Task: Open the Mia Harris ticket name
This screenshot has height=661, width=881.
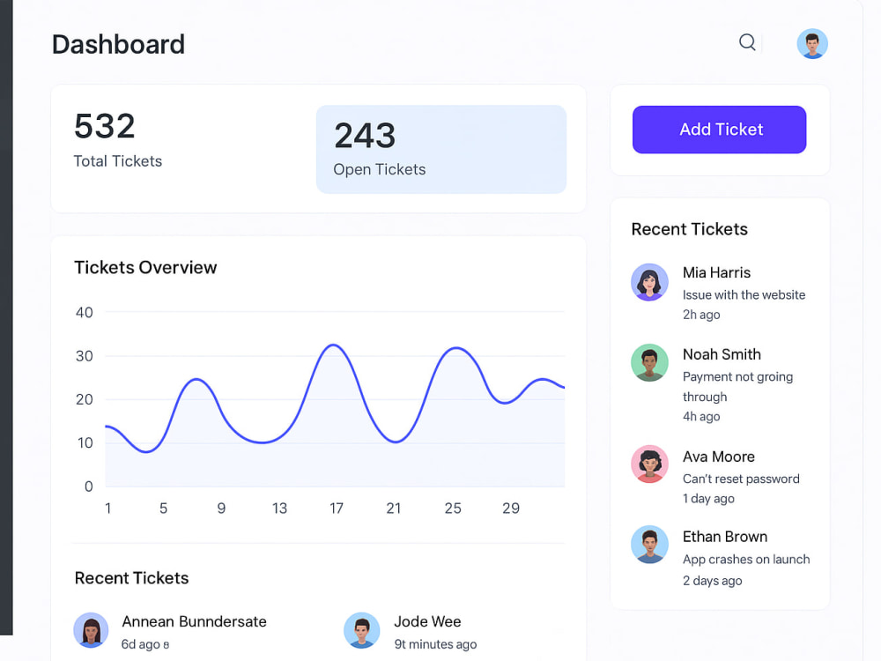Action: click(x=716, y=272)
